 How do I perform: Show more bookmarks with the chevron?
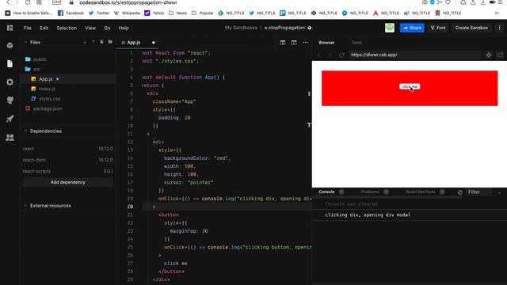497,13
